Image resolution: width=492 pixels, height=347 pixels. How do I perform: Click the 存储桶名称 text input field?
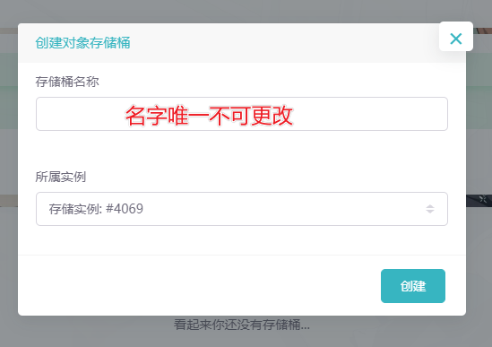click(x=242, y=114)
